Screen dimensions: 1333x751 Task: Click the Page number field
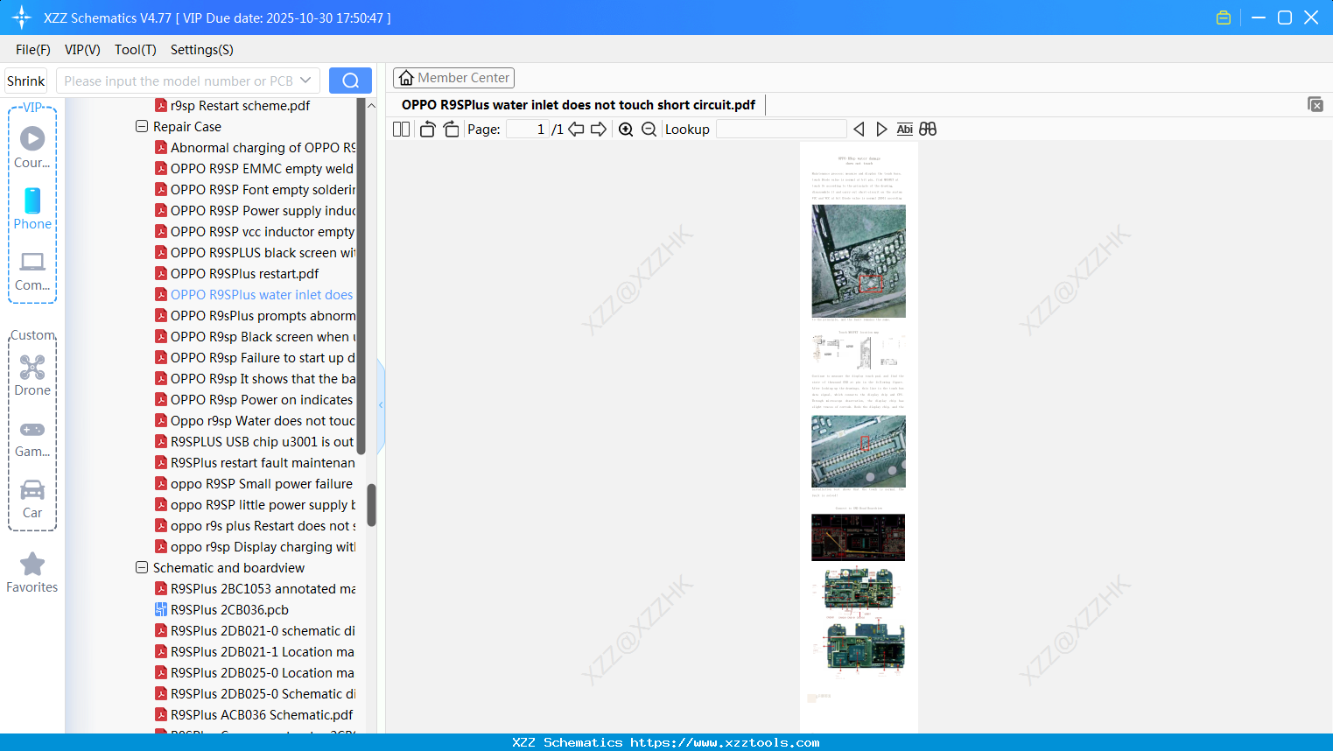click(528, 130)
